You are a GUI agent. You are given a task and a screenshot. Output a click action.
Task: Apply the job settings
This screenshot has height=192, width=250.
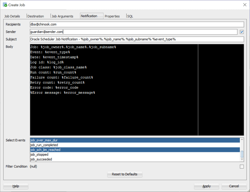pos(206,186)
